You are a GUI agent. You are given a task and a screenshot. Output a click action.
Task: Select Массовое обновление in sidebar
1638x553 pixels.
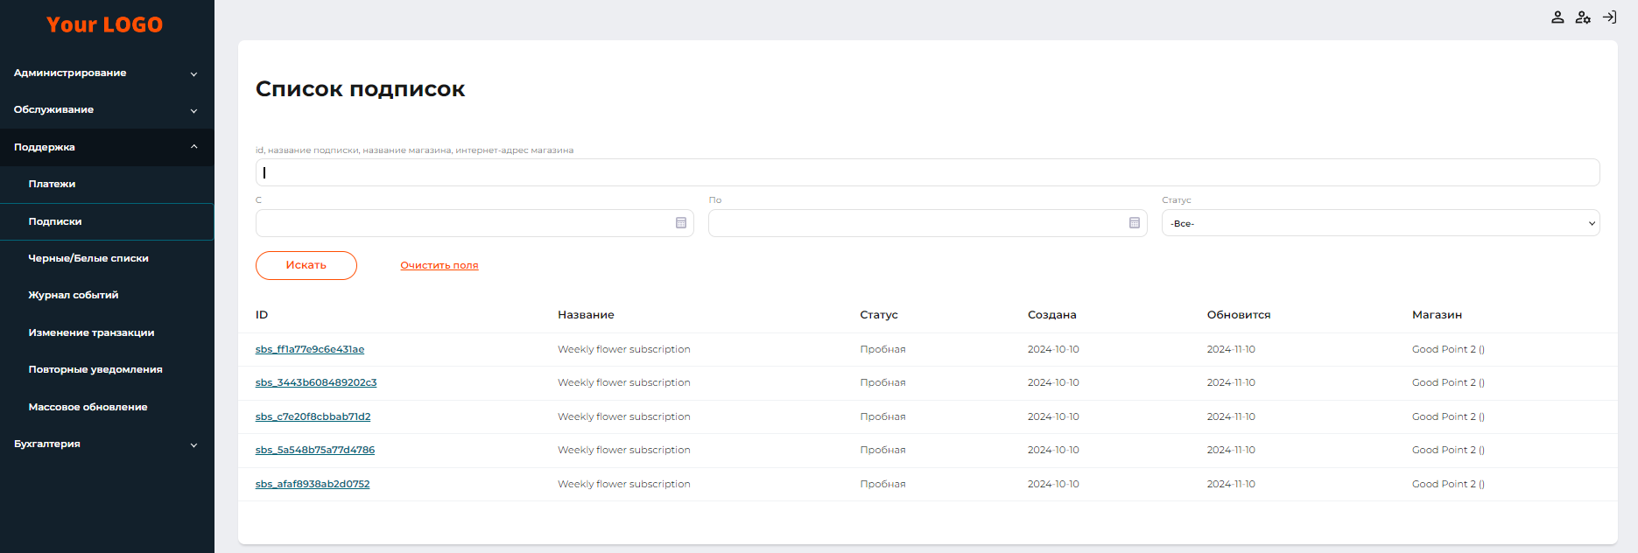[88, 408]
